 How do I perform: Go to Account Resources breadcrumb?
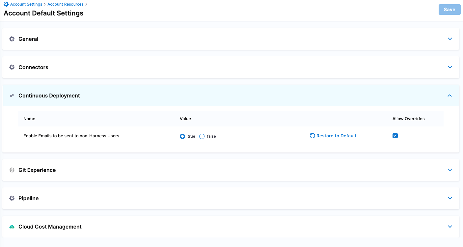tap(66, 4)
